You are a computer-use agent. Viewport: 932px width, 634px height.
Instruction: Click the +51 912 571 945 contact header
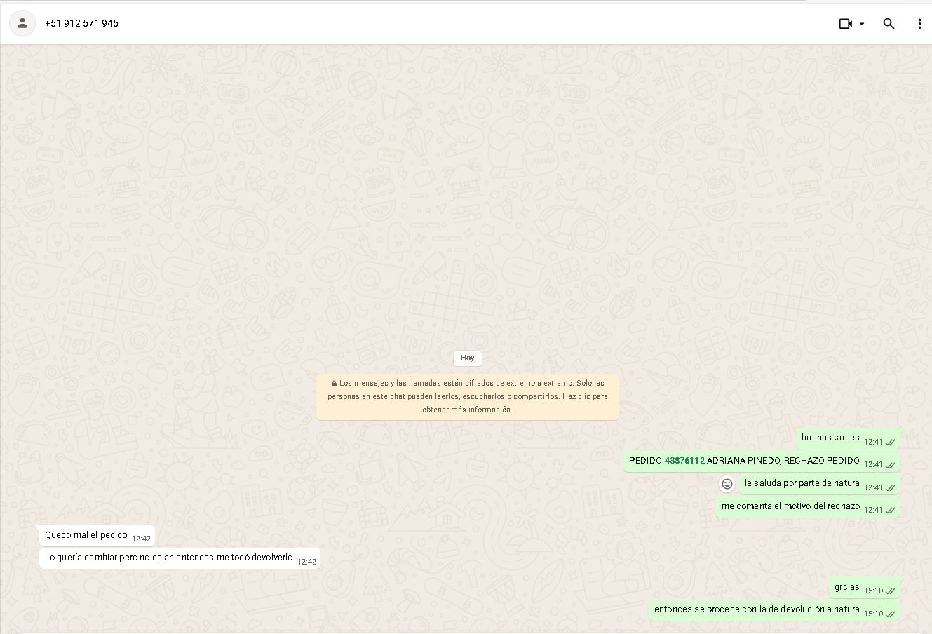click(x=81, y=23)
